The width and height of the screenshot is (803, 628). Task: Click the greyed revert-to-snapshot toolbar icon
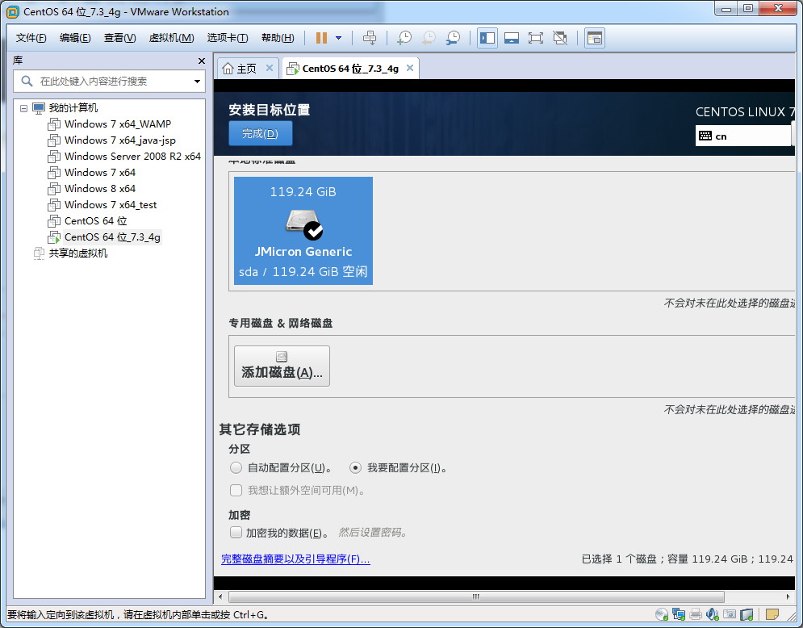click(x=429, y=38)
